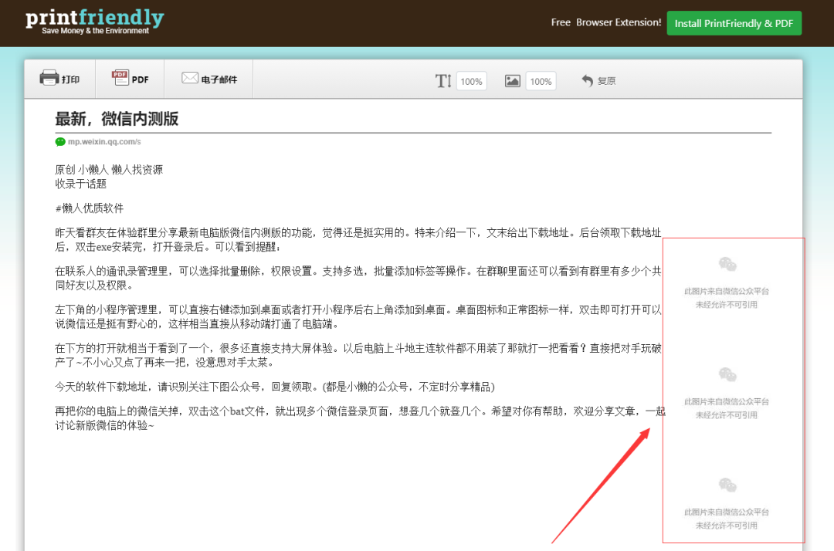This screenshot has width=834, height=551.
Task: Click the image size picture icon
Action: [512, 81]
